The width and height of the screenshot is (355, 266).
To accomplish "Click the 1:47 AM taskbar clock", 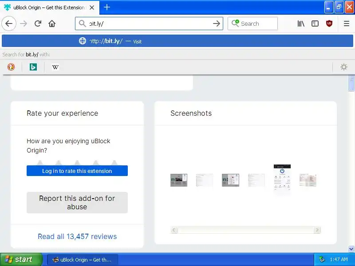I will point(339,259).
